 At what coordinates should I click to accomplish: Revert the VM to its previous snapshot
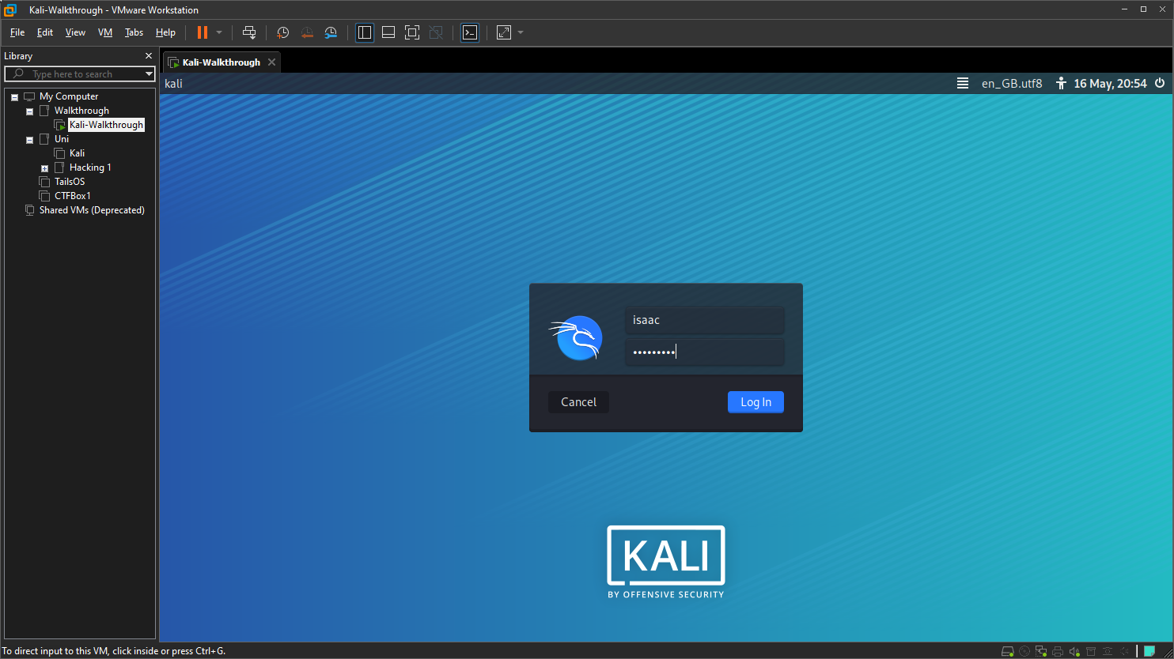pos(307,32)
